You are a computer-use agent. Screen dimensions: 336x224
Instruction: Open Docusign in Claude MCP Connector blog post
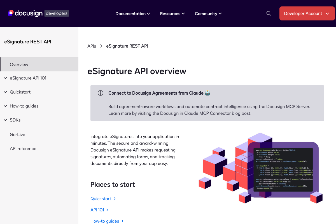pyautogui.click(x=205, y=113)
